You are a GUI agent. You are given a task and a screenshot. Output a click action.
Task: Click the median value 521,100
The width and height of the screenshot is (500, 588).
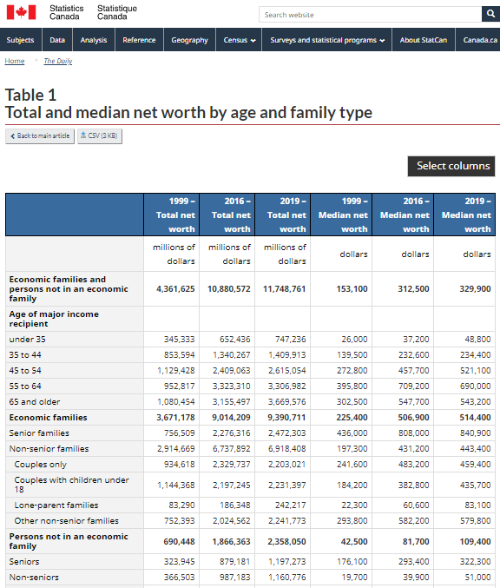point(475,371)
